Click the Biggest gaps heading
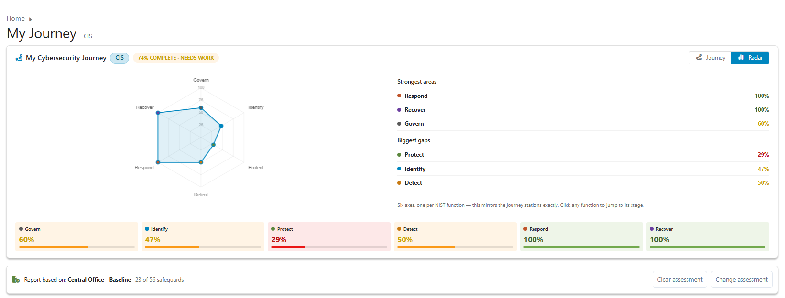 coord(414,140)
